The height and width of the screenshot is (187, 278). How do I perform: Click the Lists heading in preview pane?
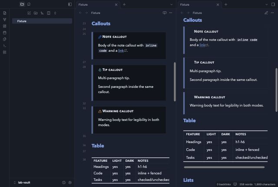point(188,180)
